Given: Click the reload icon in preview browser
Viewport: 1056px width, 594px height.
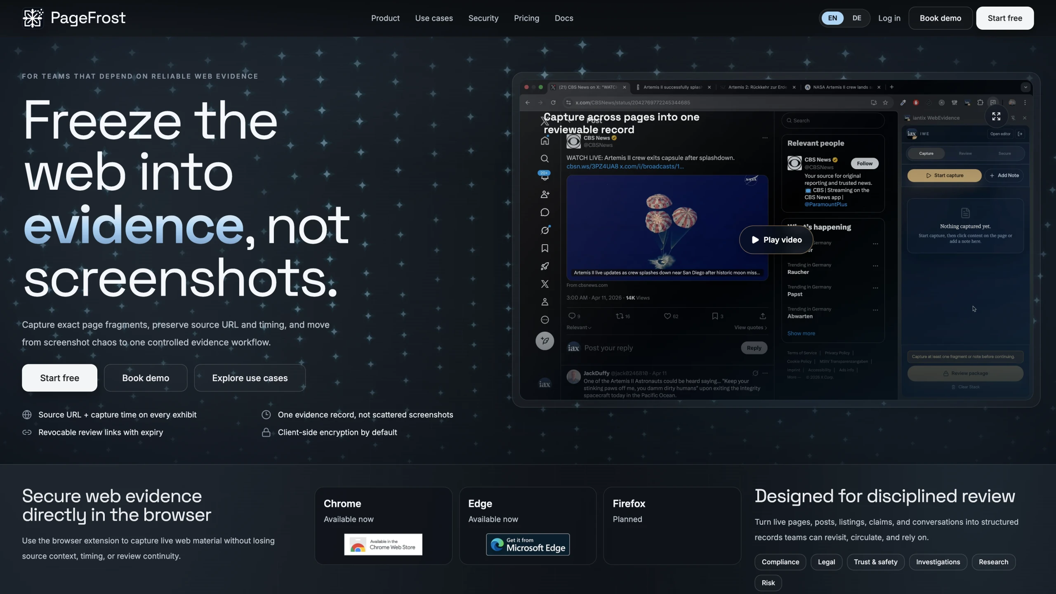Looking at the screenshot, I should [553, 103].
